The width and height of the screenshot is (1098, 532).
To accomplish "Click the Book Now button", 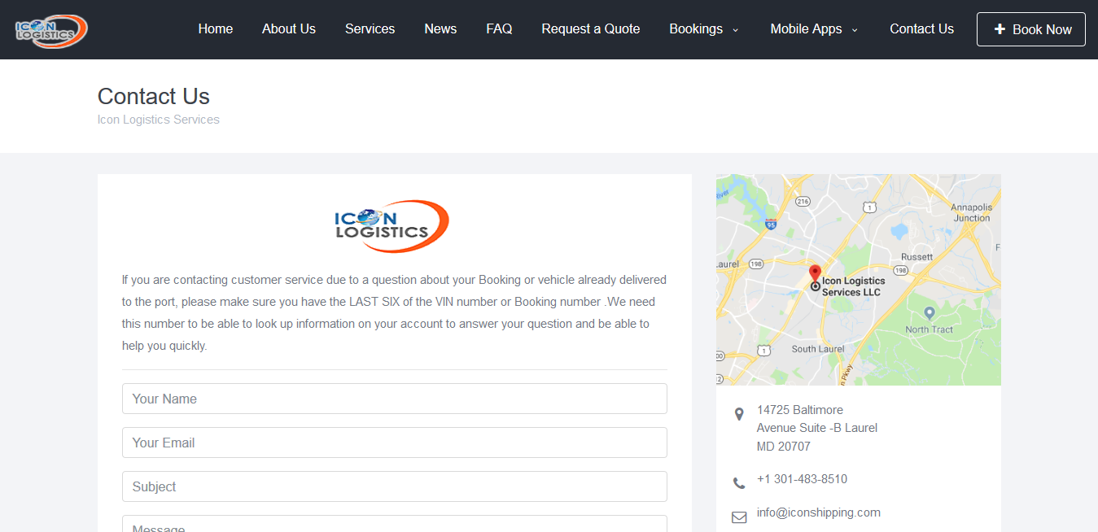I will point(1030,28).
